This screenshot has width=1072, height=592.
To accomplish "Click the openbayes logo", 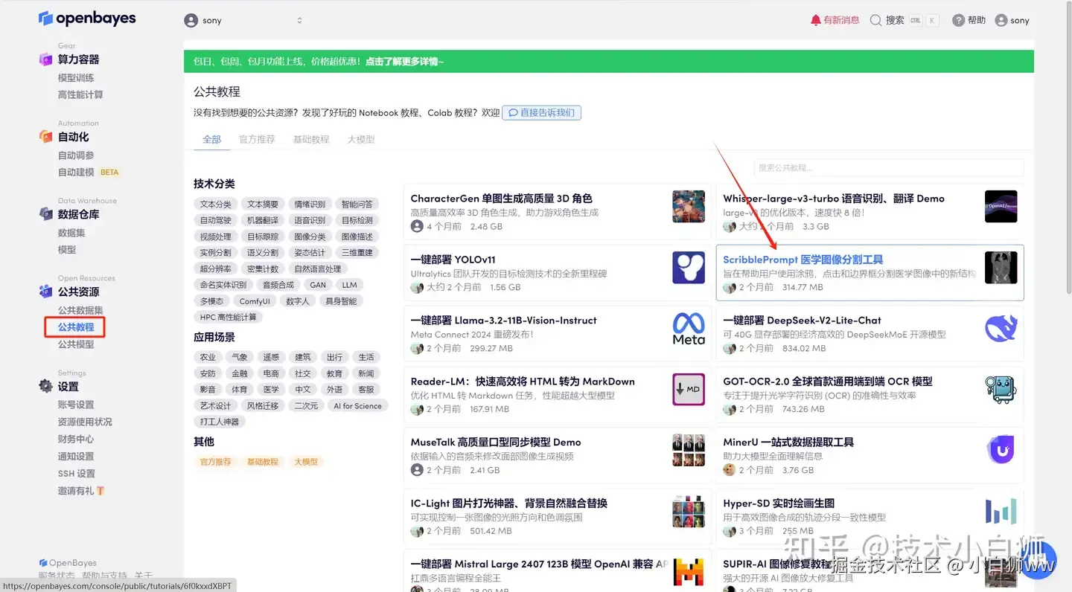I will pyautogui.click(x=87, y=19).
